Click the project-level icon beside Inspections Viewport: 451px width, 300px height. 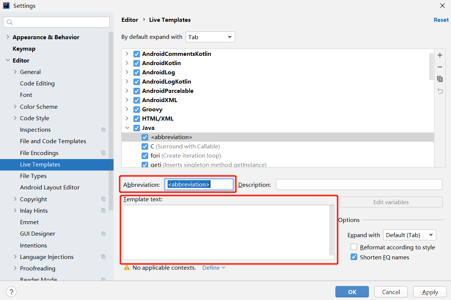[103, 130]
